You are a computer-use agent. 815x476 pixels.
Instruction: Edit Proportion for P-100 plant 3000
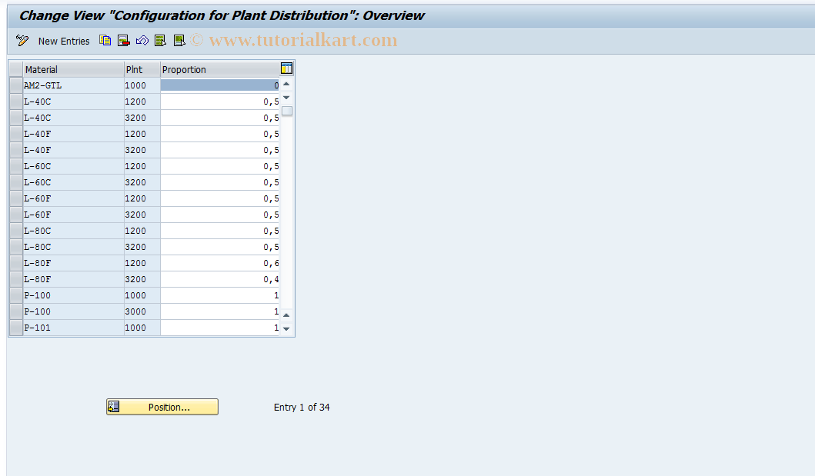[x=220, y=311]
